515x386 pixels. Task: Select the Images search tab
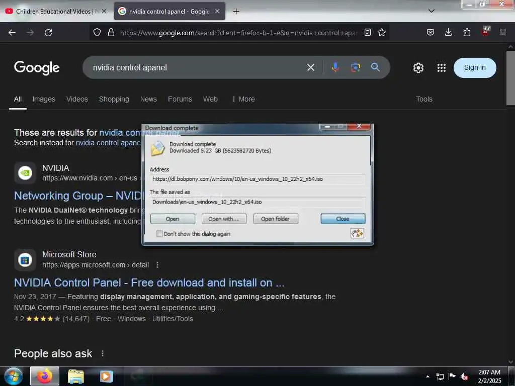(x=44, y=99)
